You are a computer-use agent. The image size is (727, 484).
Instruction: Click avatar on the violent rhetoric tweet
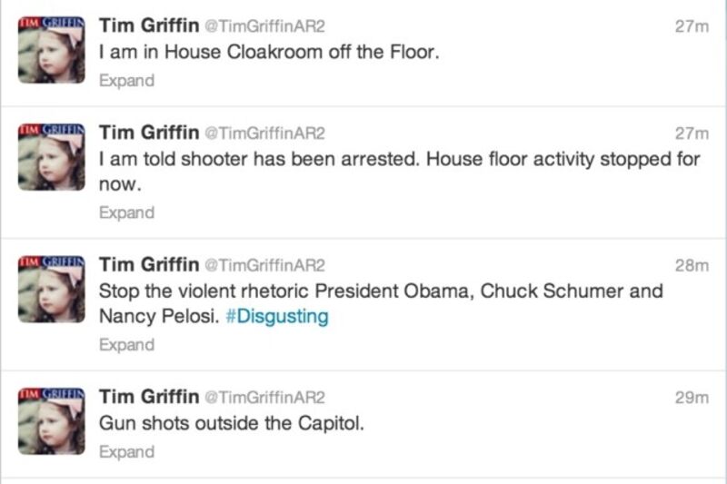[51, 289]
